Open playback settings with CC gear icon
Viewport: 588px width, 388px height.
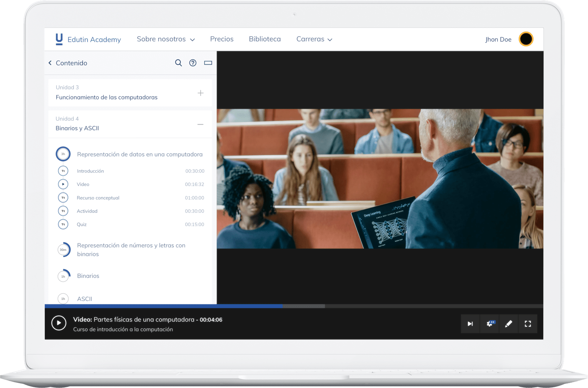pos(490,324)
